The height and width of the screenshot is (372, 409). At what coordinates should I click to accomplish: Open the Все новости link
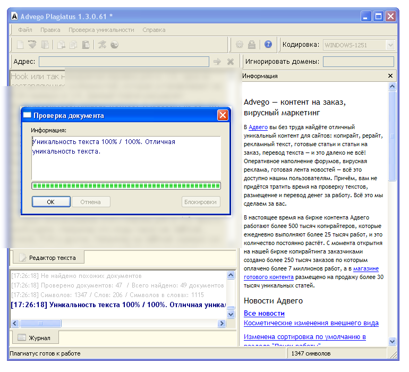coord(264,313)
